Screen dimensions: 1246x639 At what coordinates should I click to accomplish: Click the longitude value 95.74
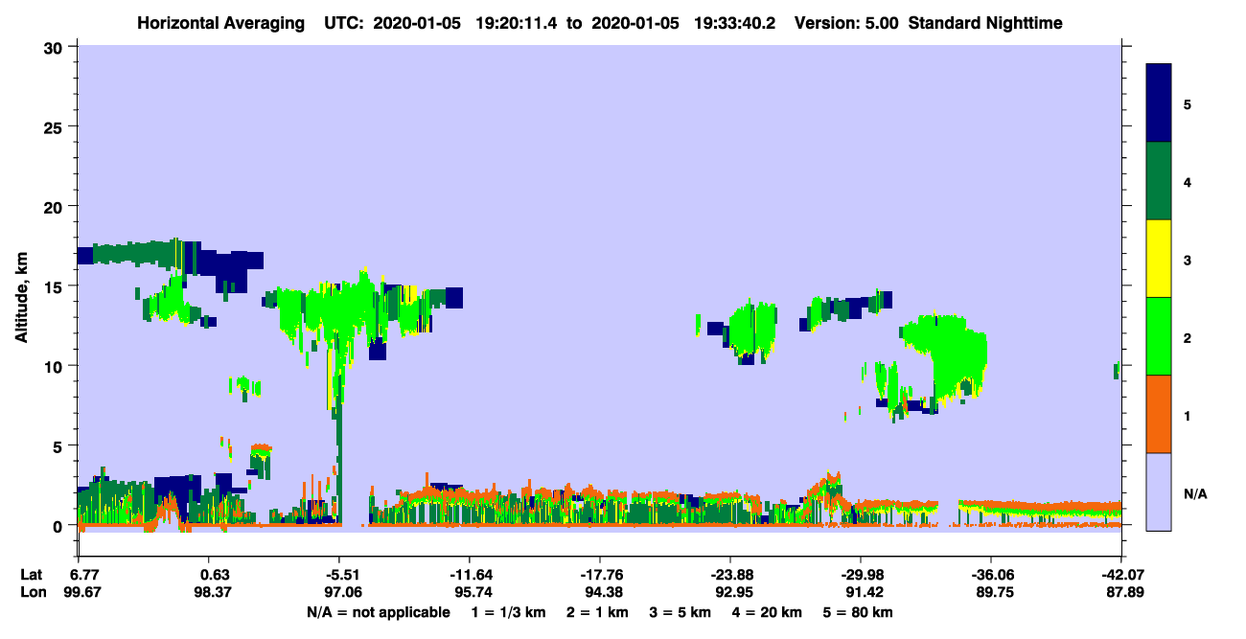pos(473,593)
